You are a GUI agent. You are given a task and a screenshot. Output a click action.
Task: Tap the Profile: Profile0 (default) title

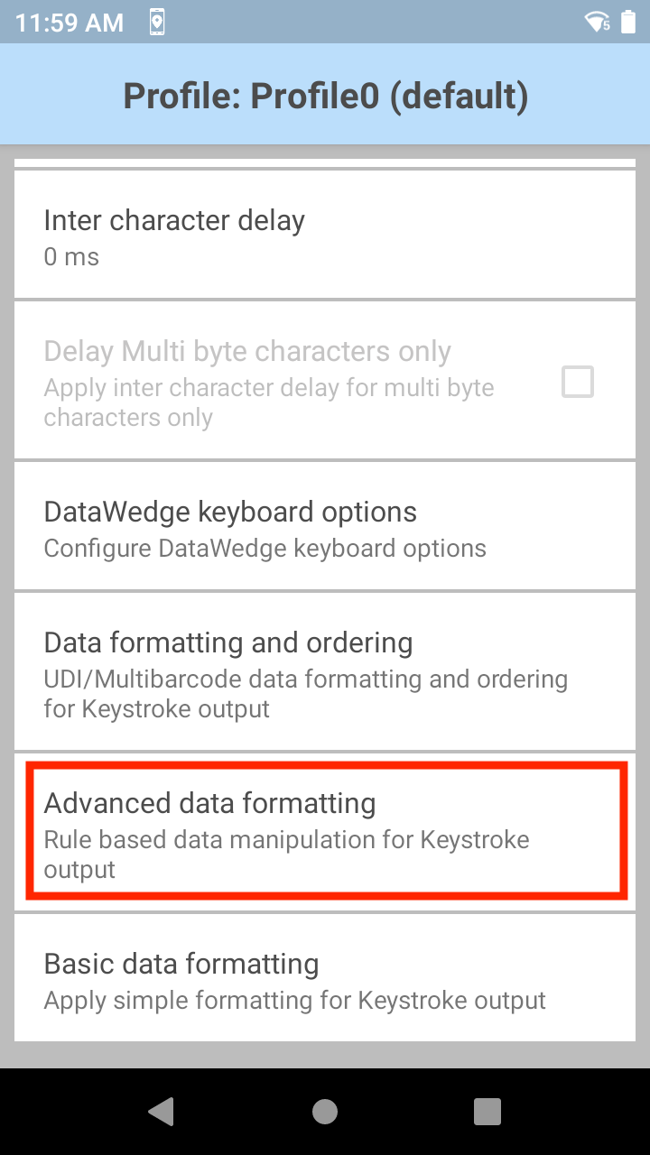pyautogui.click(x=325, y=95)
